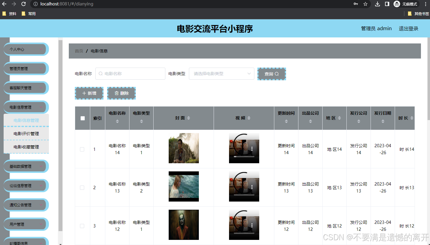Tick the checkbox for row 电影名称14

pos(82,149)
